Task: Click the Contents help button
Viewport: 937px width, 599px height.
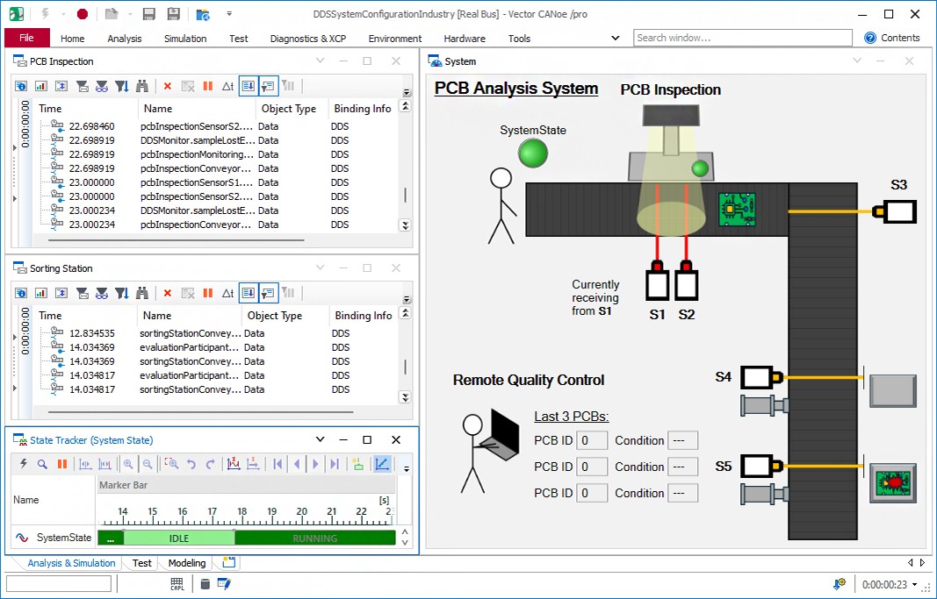Action: click(x=892, y=38)
